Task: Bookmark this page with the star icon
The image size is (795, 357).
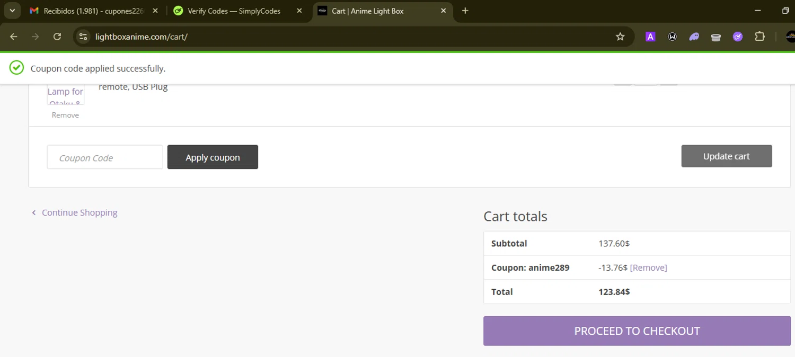Action: 620,37
